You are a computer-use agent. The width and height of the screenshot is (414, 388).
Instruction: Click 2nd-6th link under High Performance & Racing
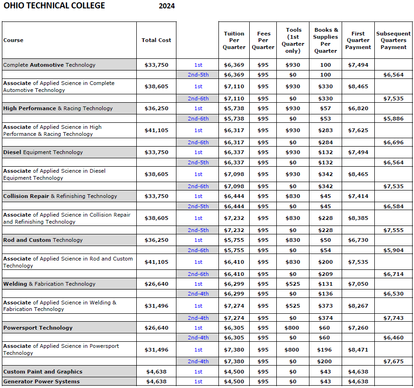(198, 119)
